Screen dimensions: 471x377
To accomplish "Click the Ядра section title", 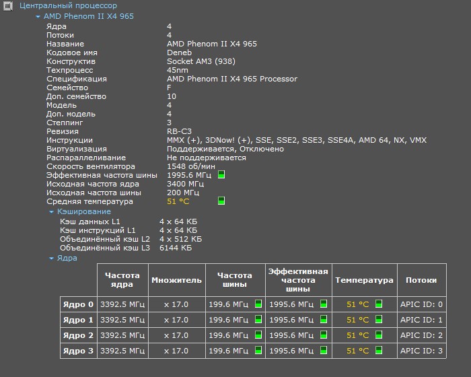I will [x=67, y=259].
